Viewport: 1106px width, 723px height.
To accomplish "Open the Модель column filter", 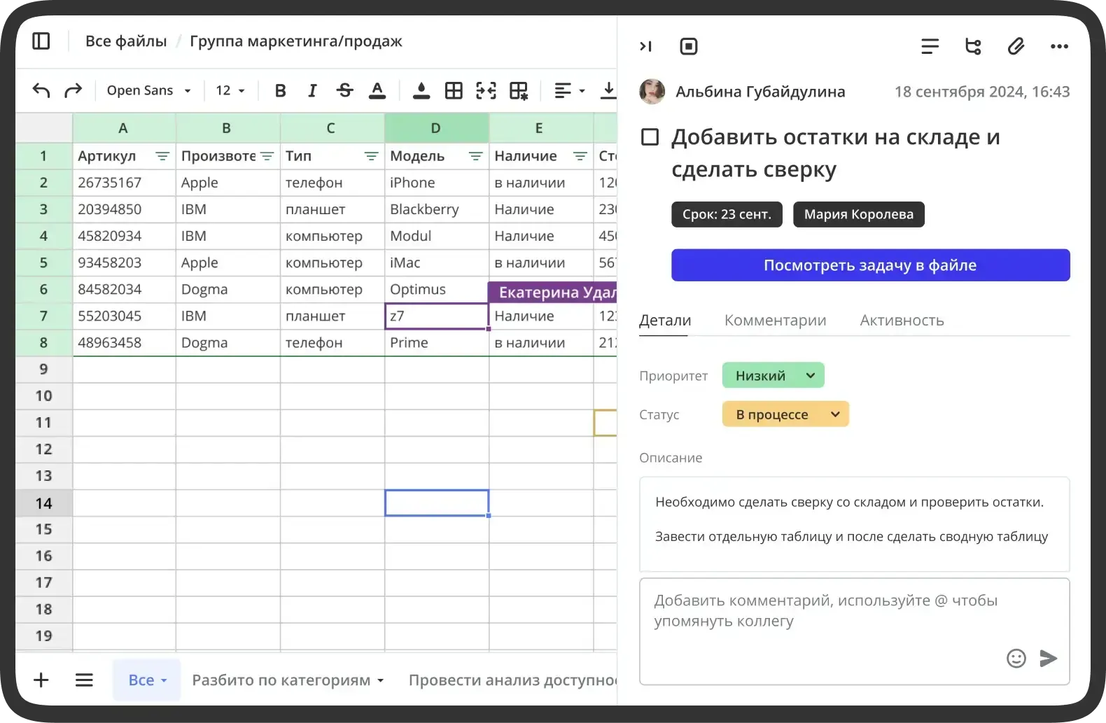I will pos(475,156).
